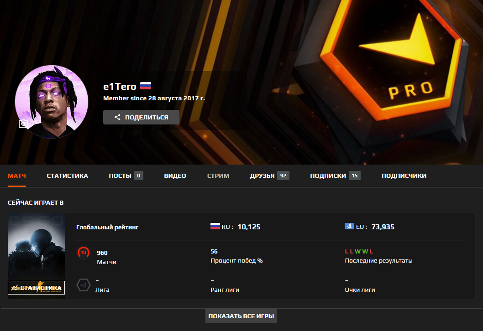Click the 73,935 EU ranking value

[383, 227]
